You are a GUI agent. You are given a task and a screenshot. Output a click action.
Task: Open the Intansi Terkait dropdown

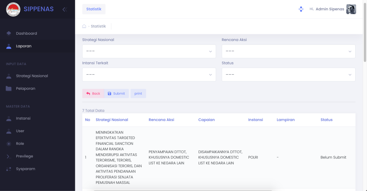(149, 75)
